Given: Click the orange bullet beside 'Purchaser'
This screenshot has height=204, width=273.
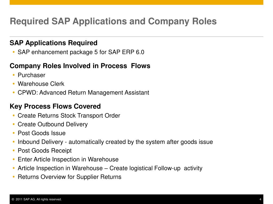Looking at the screenshot, I should [14, 75].
